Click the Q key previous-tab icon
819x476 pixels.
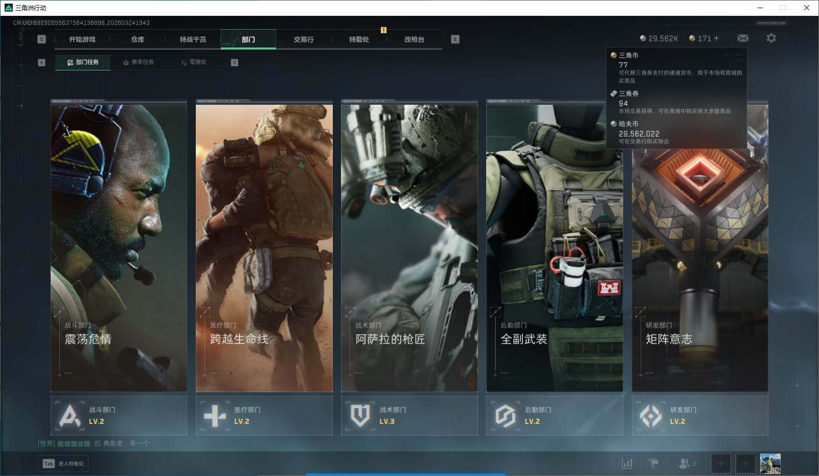(42, 39)
